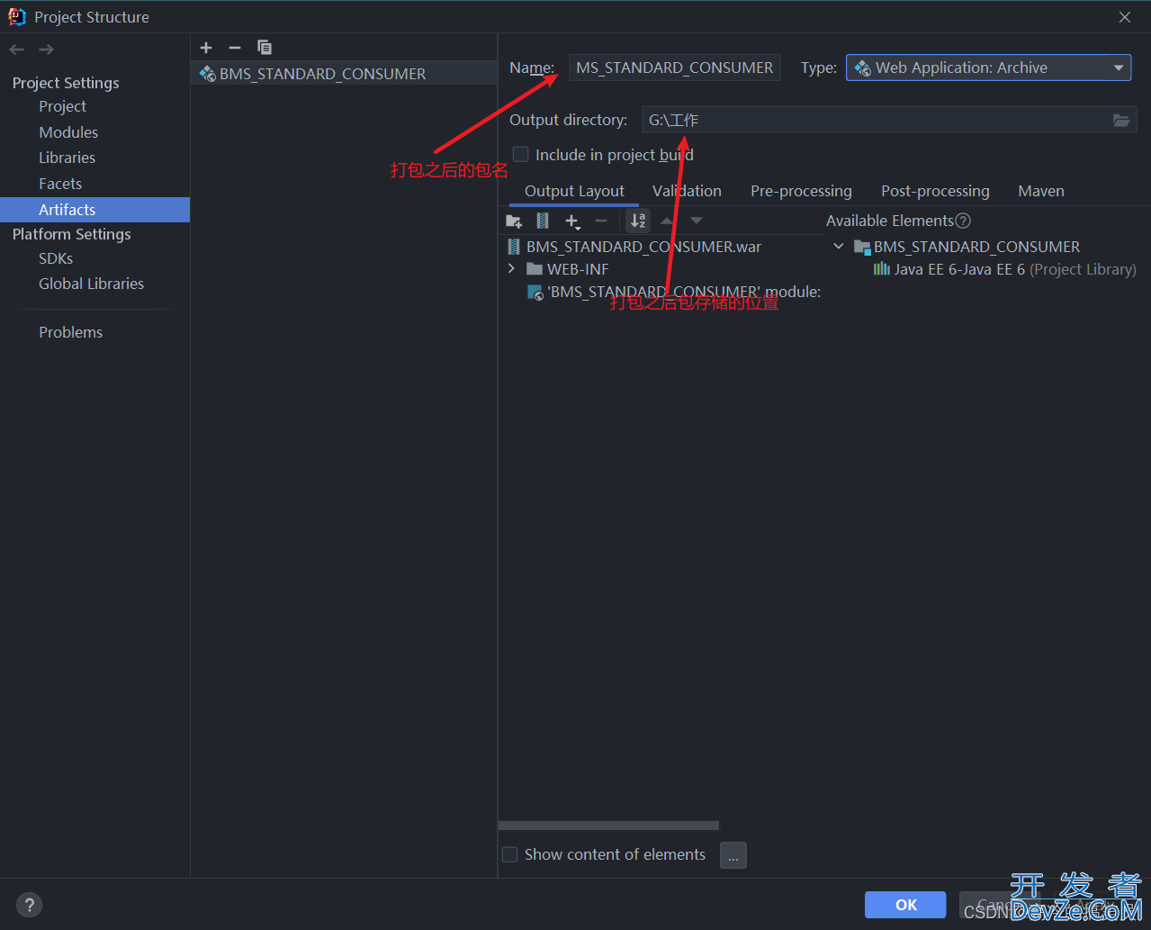Viewport: 1151px width, 930px height.
Task: Add a new artifact with plus icon
Action: [x=206, y=48]
